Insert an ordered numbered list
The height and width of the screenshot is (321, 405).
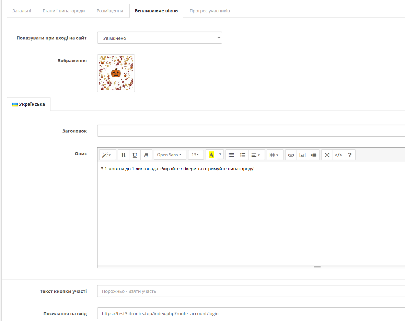243,155
